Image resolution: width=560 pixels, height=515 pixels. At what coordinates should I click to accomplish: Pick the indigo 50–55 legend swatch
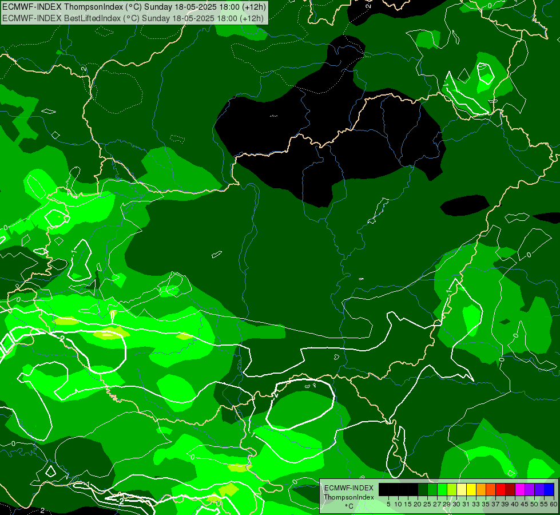539,490
